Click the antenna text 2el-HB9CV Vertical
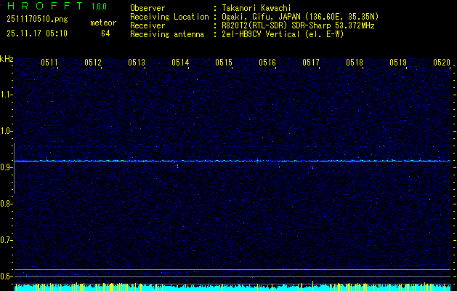457x291 pixels. pyautogui.click(x=261, y=34)
